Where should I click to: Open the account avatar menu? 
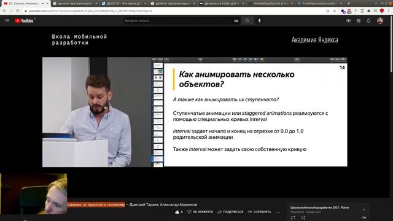pos(380,21)
